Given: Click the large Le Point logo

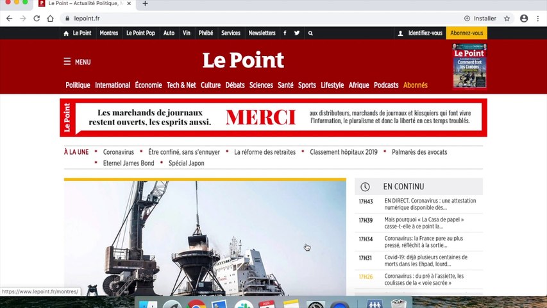Looking at the screenshot, I should [x=243, y=60].
